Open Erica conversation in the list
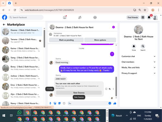 [x=21, y=86]
